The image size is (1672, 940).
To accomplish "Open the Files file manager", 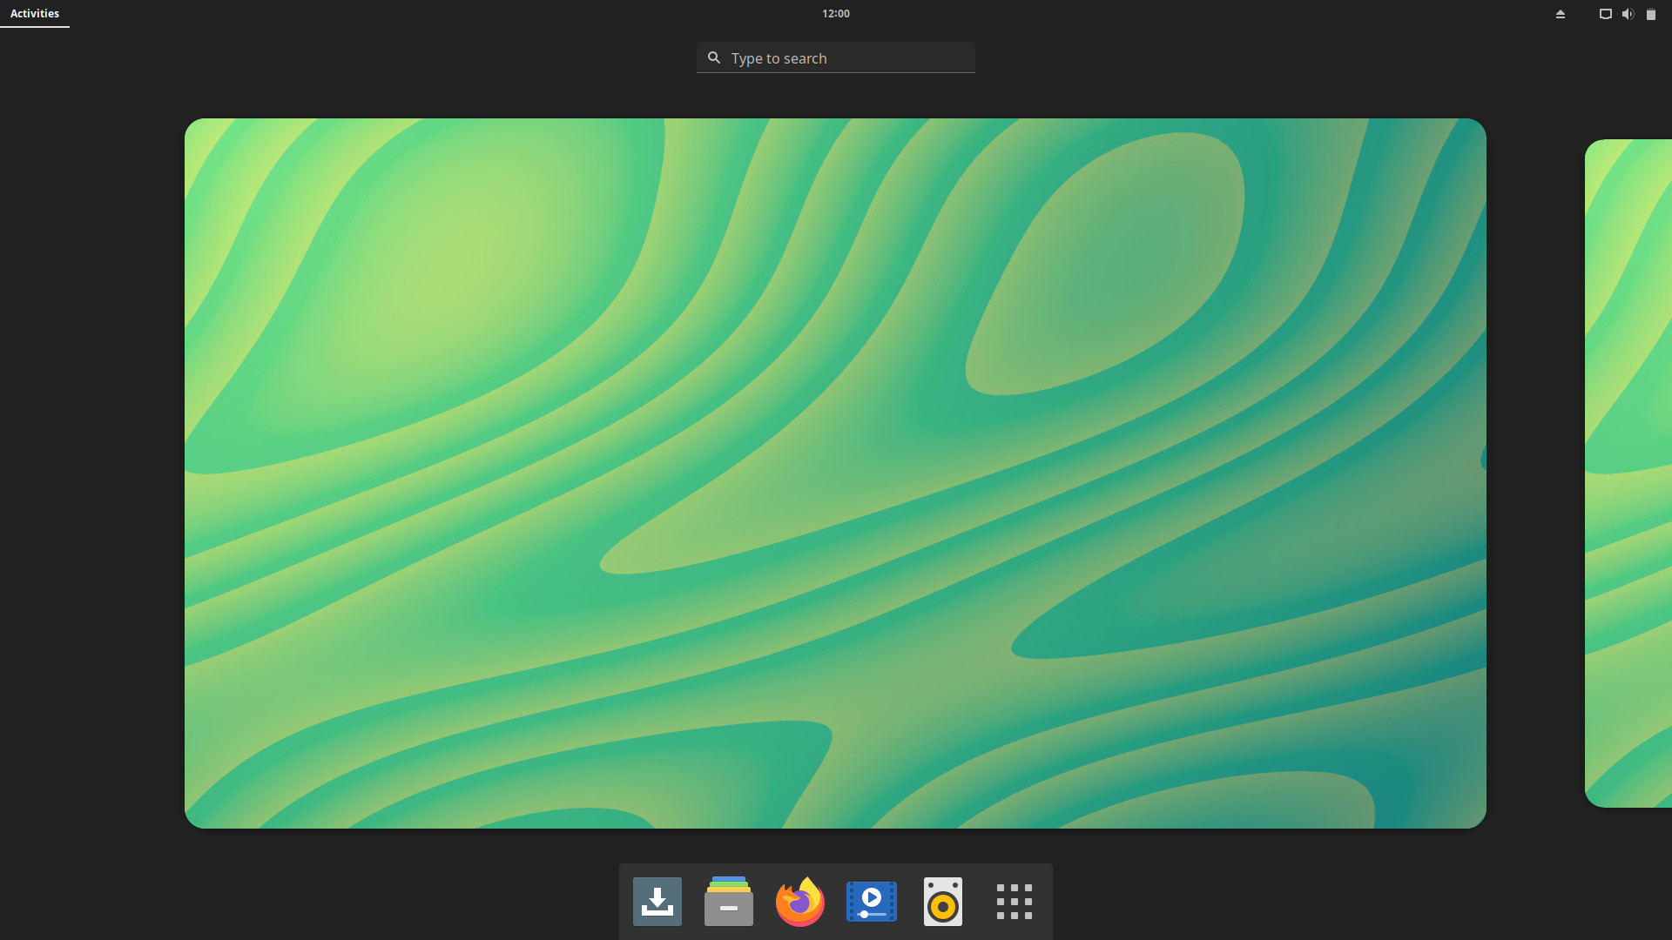I will coord(728,901).
